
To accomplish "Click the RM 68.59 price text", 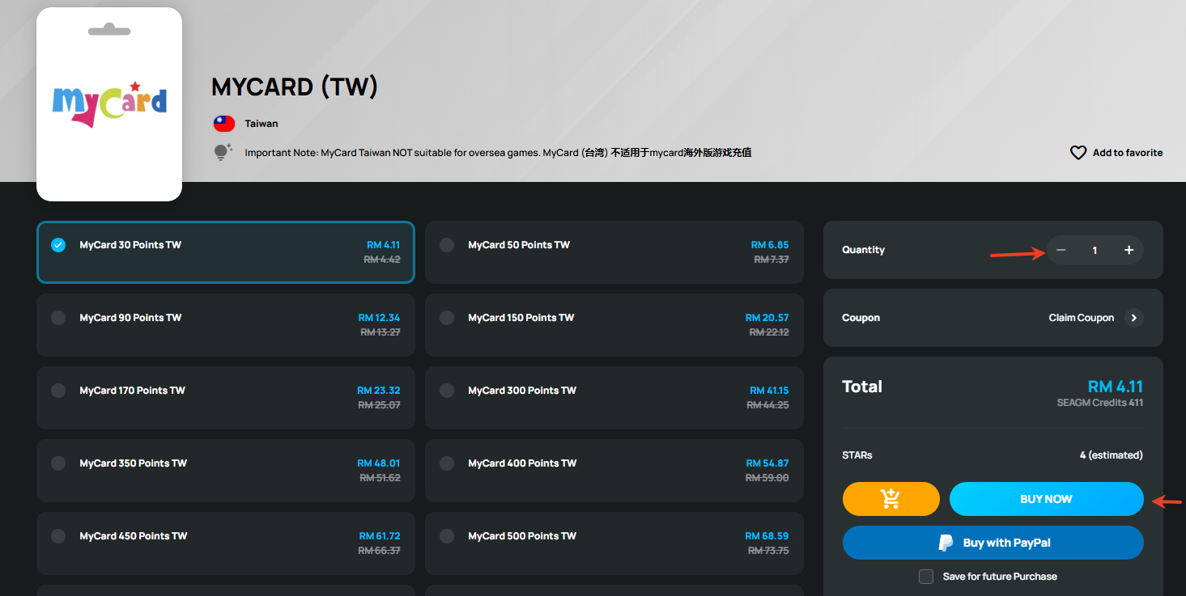I will coord(767,536).
